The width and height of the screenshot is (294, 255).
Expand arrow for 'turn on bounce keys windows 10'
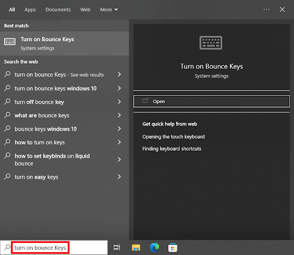pyautogui.click(x=119, y=88)
